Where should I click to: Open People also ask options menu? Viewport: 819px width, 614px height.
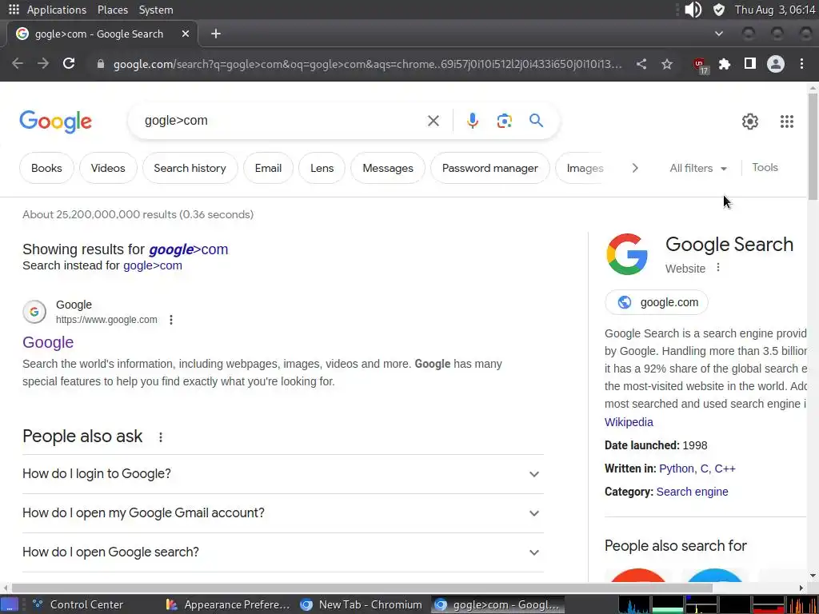coord(161,437)
